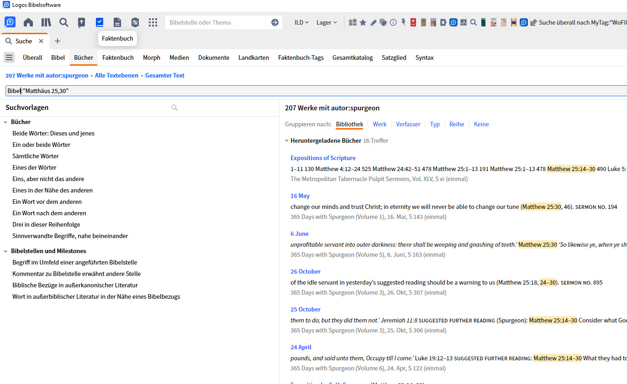Open the apps grid icon
The image size is (627, 384).
[x=153, y=22]
